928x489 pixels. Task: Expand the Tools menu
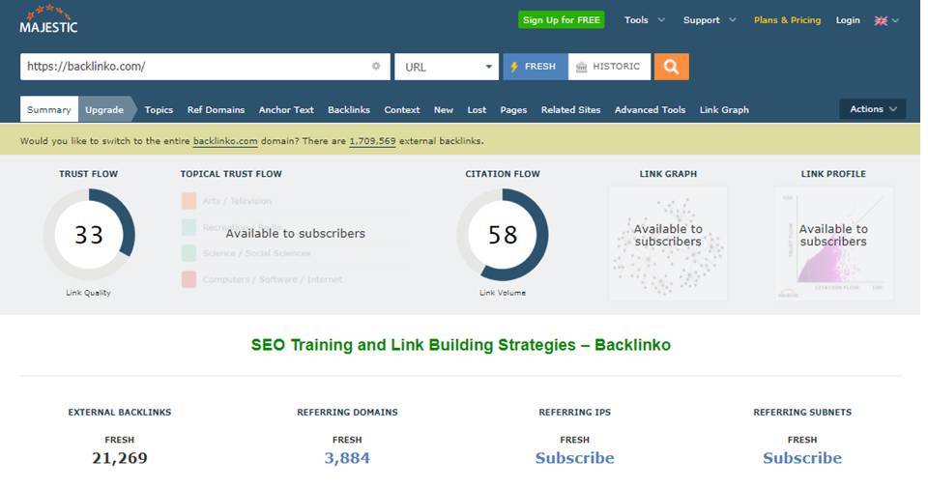pyautogui.click(x=645, y=19)
